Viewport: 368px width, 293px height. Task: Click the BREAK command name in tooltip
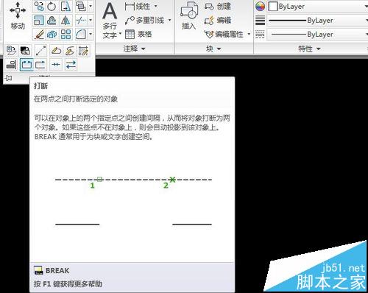pyautogui.click(x=57, y=271)
